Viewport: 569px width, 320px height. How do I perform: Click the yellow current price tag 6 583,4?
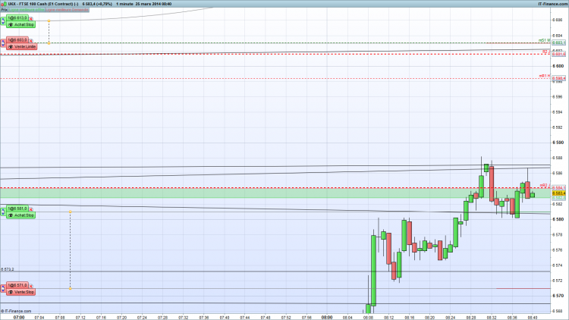click(x=559, y=193)
